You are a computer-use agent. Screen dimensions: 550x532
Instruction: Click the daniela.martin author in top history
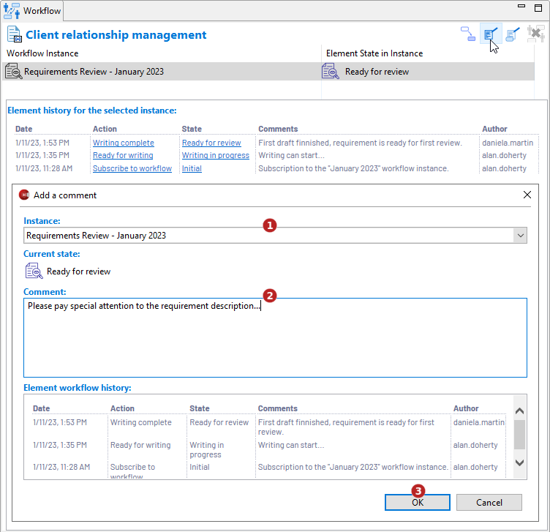(x=508, y=143)
